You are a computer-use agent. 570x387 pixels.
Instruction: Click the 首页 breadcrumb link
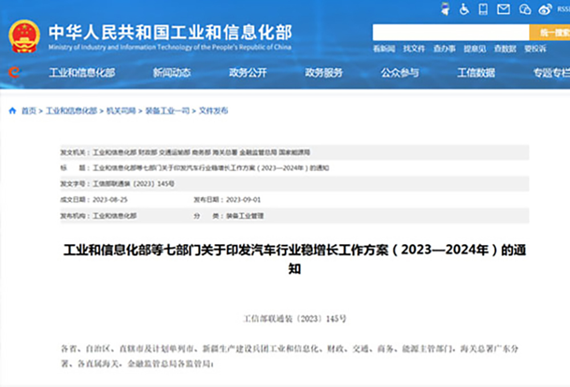pos(28,111)
